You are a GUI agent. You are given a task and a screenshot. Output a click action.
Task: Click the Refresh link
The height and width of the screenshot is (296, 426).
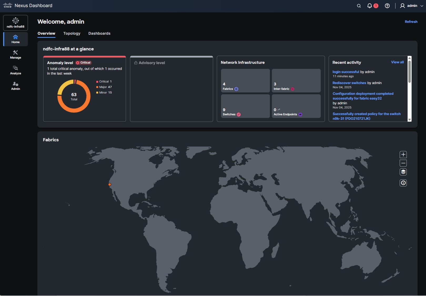(411, 22)
